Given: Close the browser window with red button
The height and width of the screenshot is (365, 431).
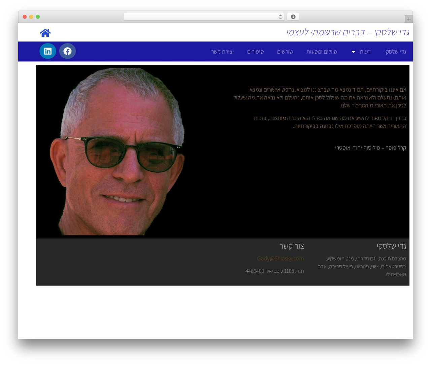Looking at the screenshot, I should (x=25, y=17).
